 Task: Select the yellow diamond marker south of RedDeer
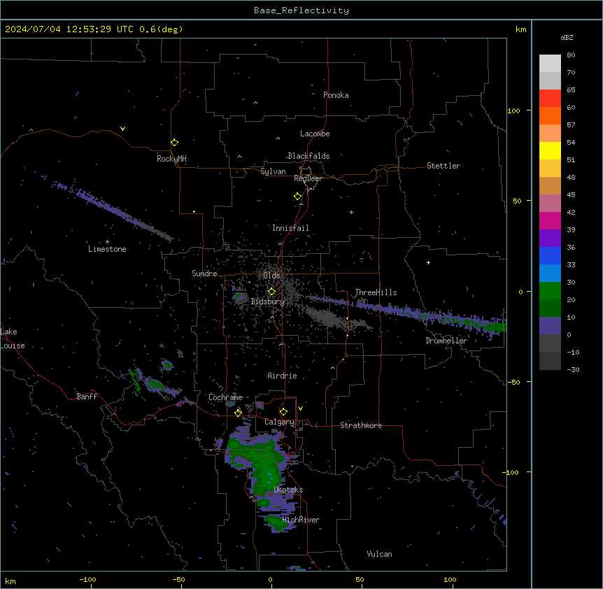pos(298,197)
